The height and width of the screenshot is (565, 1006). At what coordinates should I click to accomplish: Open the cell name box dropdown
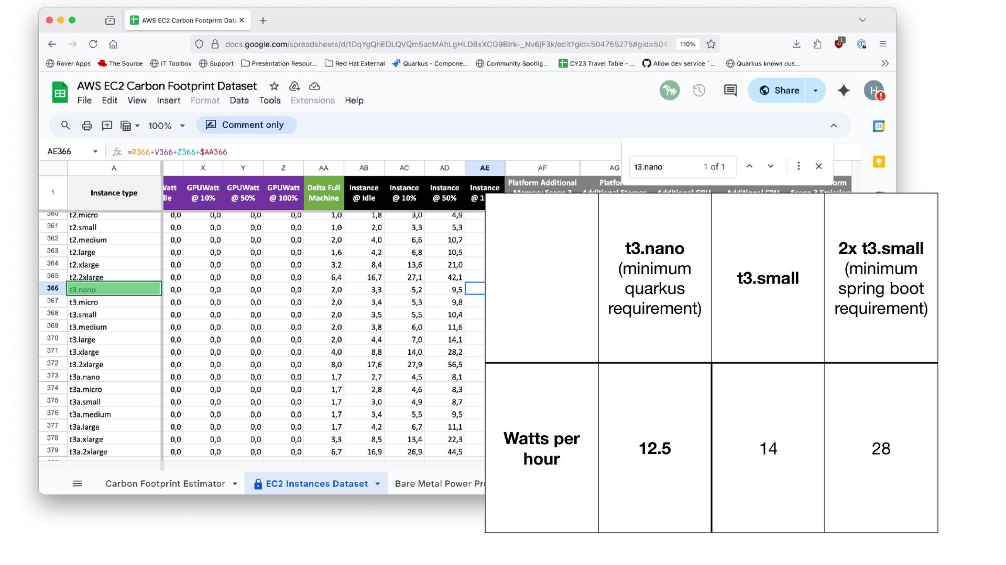tap(95, 152)
